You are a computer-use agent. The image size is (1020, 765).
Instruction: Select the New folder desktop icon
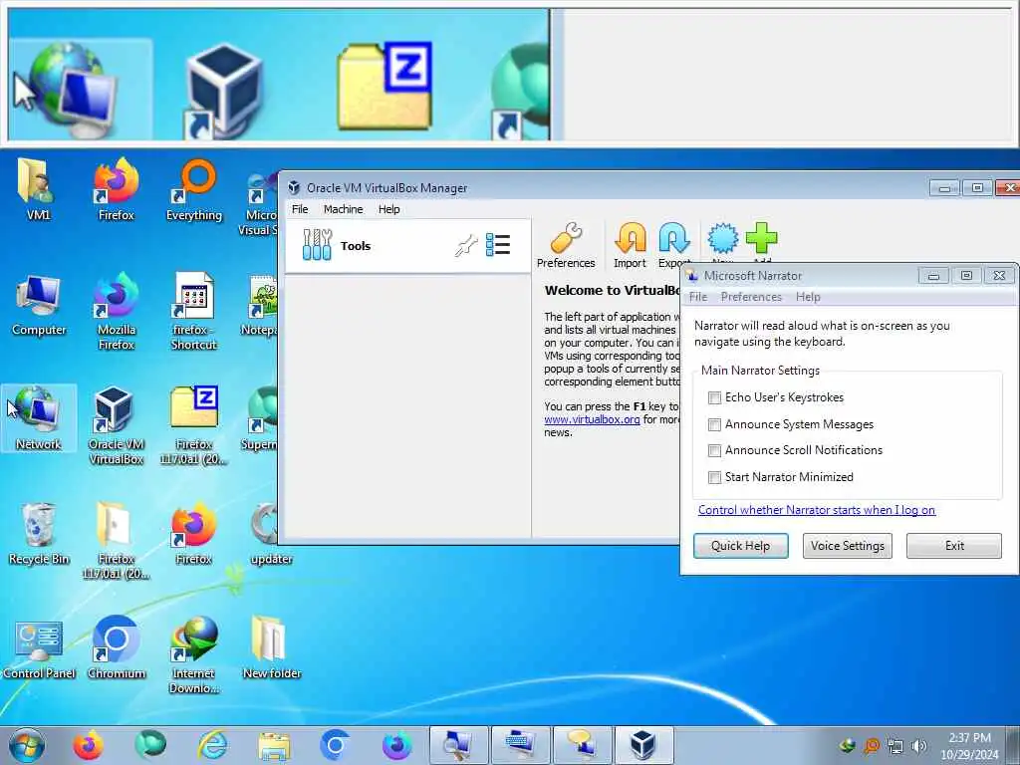[x=271, y=647]
